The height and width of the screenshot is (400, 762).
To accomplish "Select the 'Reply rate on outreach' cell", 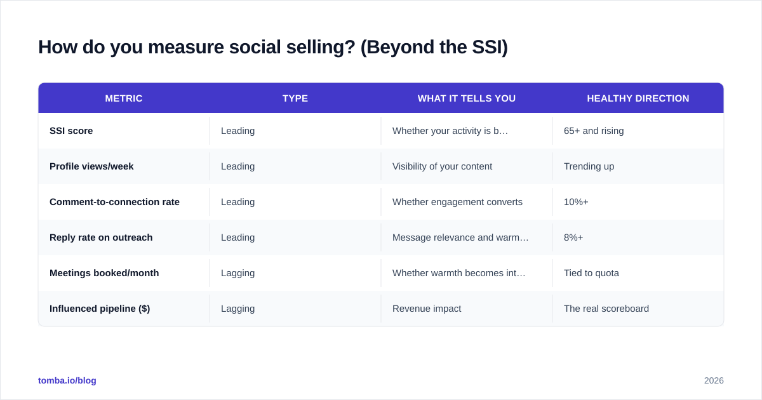I will click(124, 237).
